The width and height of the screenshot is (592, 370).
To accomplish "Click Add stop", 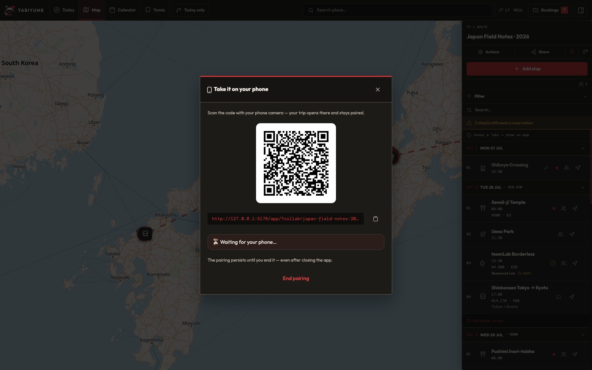I will click(x=527, y=69).
